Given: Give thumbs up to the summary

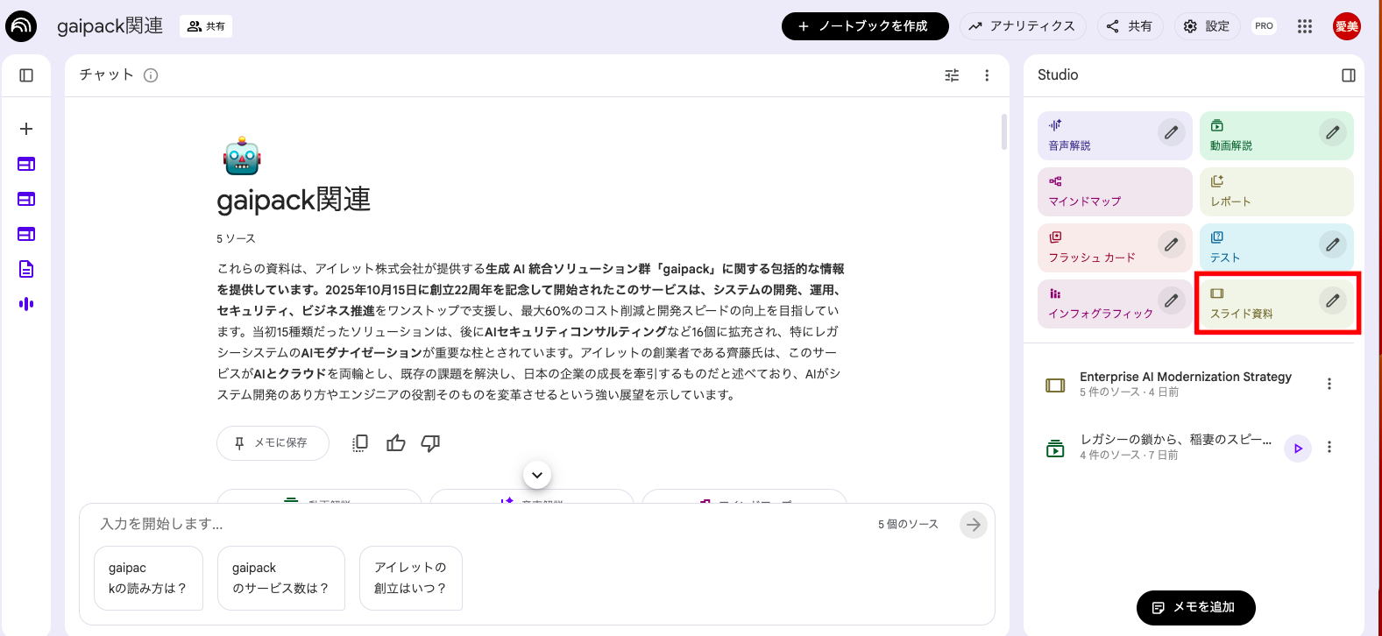Looking at the screenshot, I should pyautogui.click(x=396, y=443).
